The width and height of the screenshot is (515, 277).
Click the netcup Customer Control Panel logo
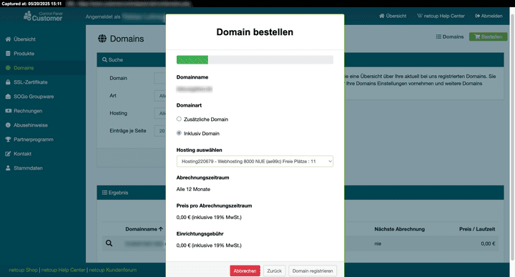pyautogui.click(x=43, y=16)
